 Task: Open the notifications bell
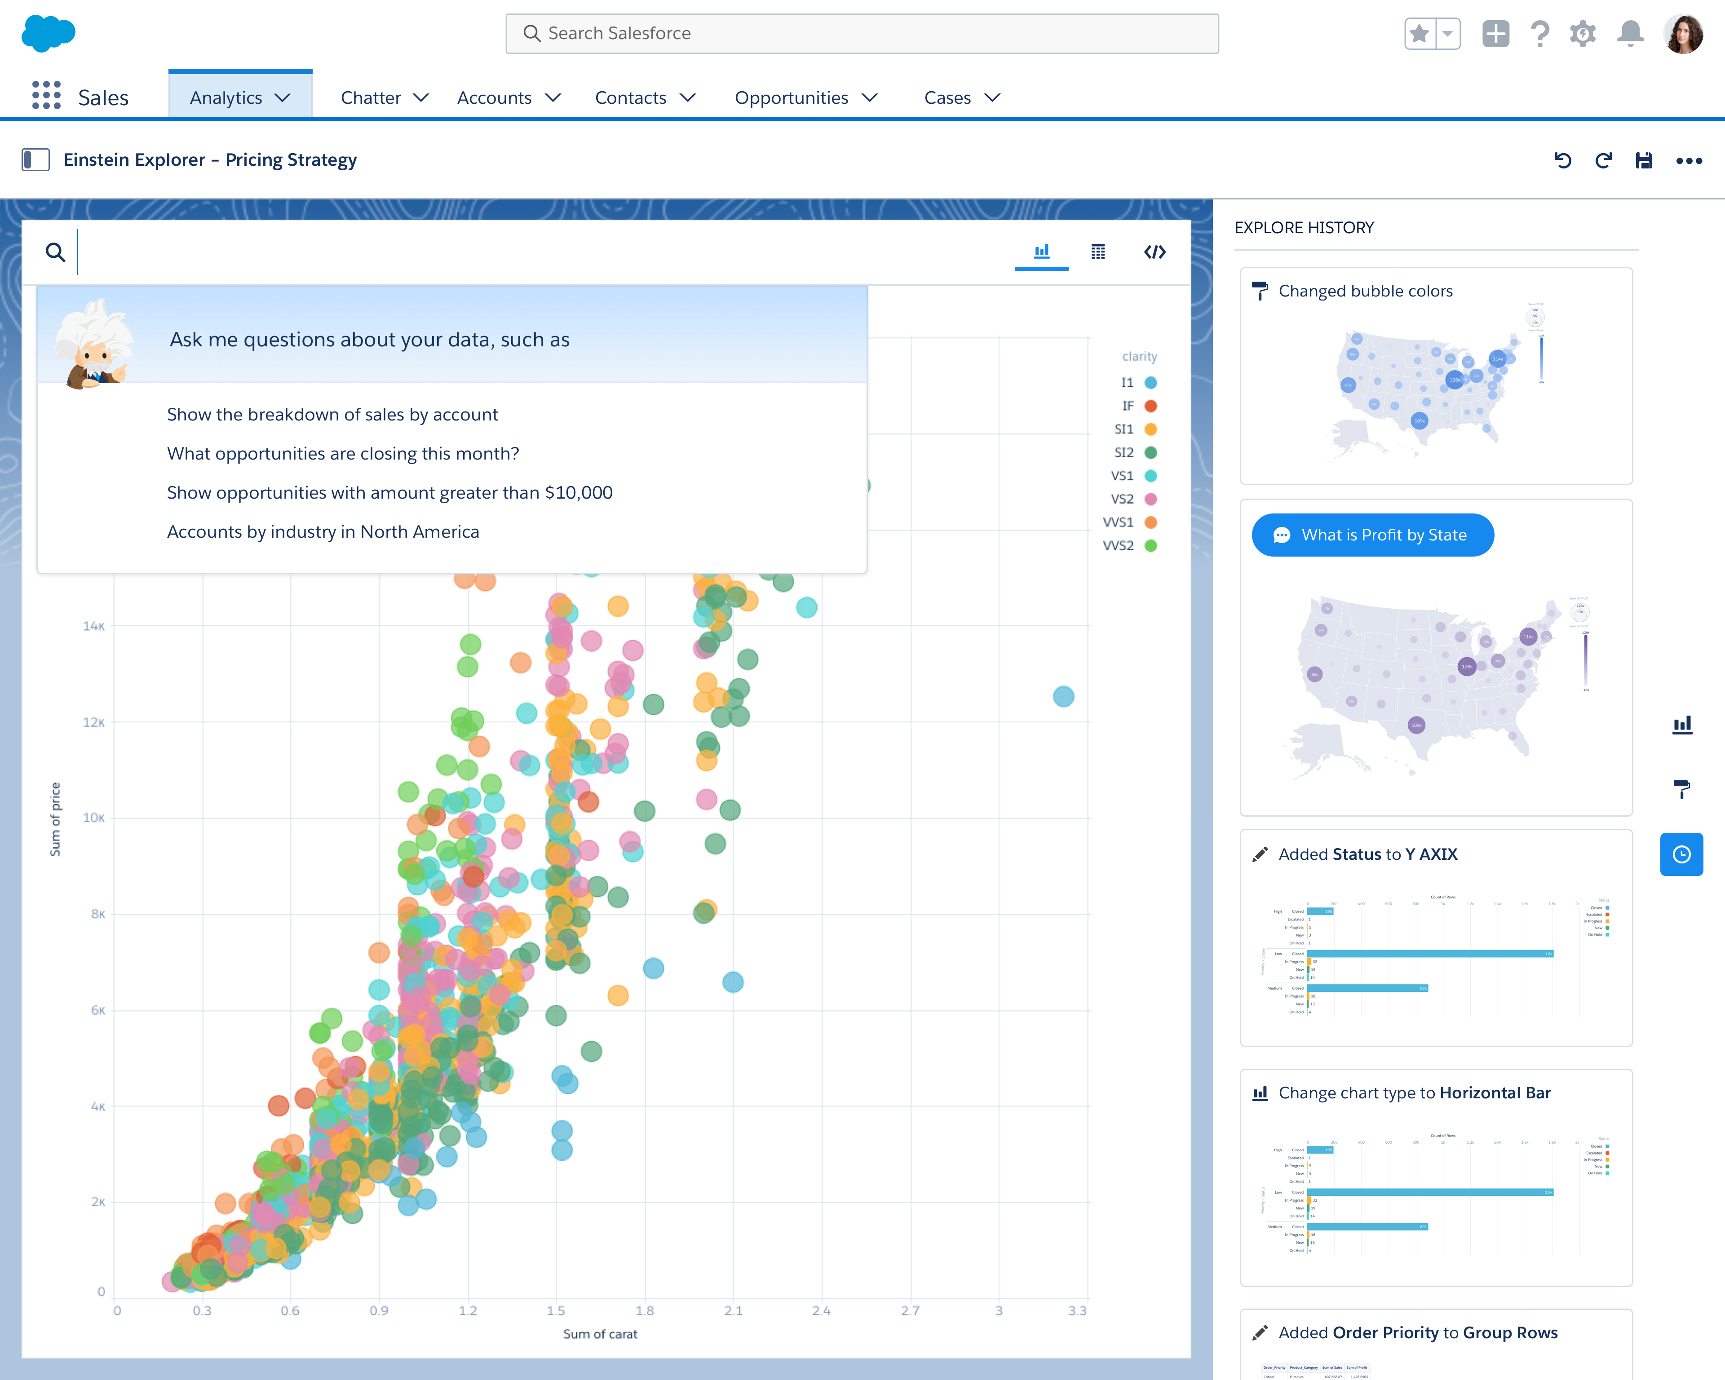pyautogui.click(x=1631, y=34)
